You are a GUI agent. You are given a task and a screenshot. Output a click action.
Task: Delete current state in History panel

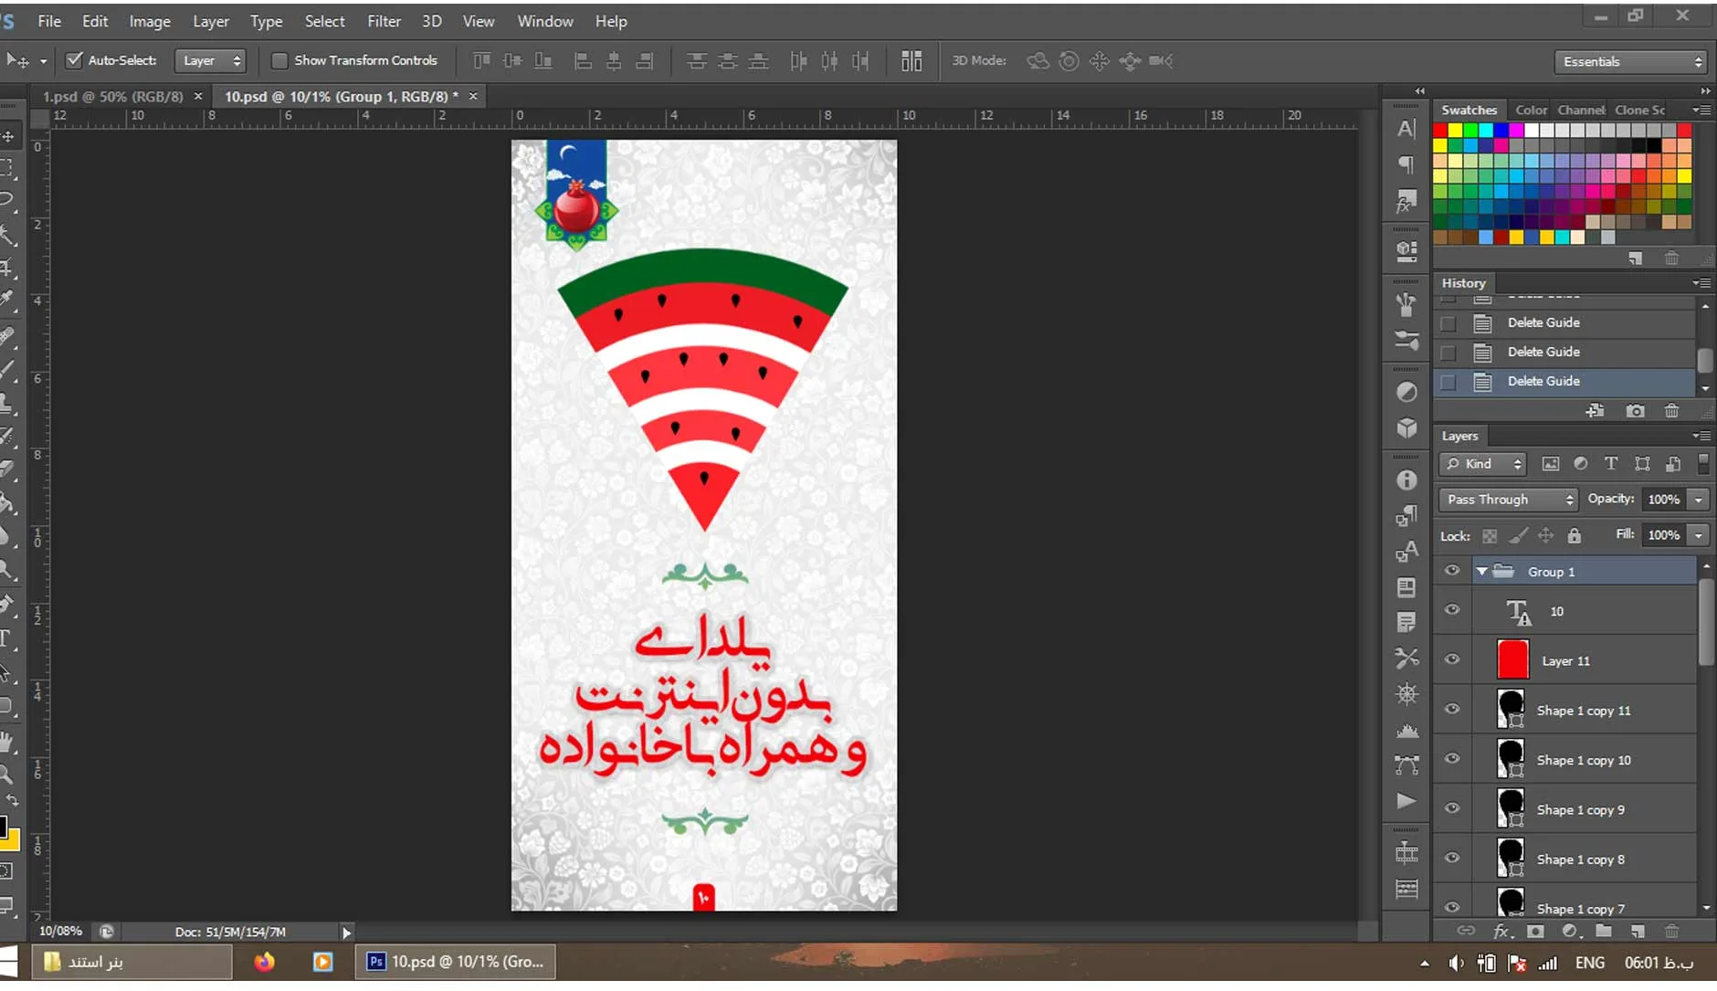point(1671,411)
